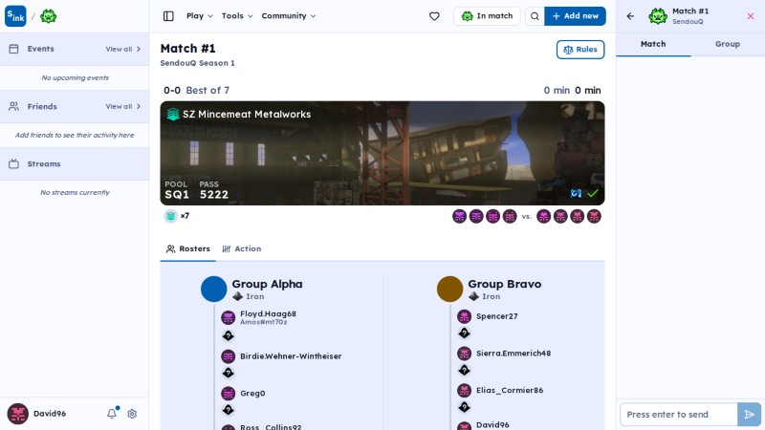Click the Splat Zones ×7 mode icon
Viewport: 765px width, 430px height.
click(x=170, y=216)
